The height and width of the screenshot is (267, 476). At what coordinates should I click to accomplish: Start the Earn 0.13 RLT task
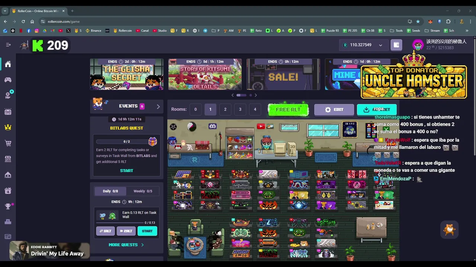click(147, 231)
